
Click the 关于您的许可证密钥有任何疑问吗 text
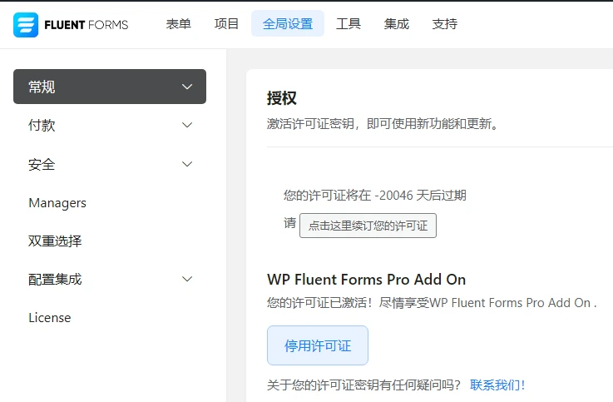364,385
